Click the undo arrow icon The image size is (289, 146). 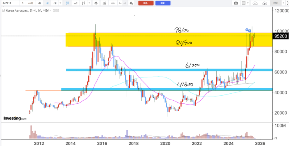click(x=120, y=3)
